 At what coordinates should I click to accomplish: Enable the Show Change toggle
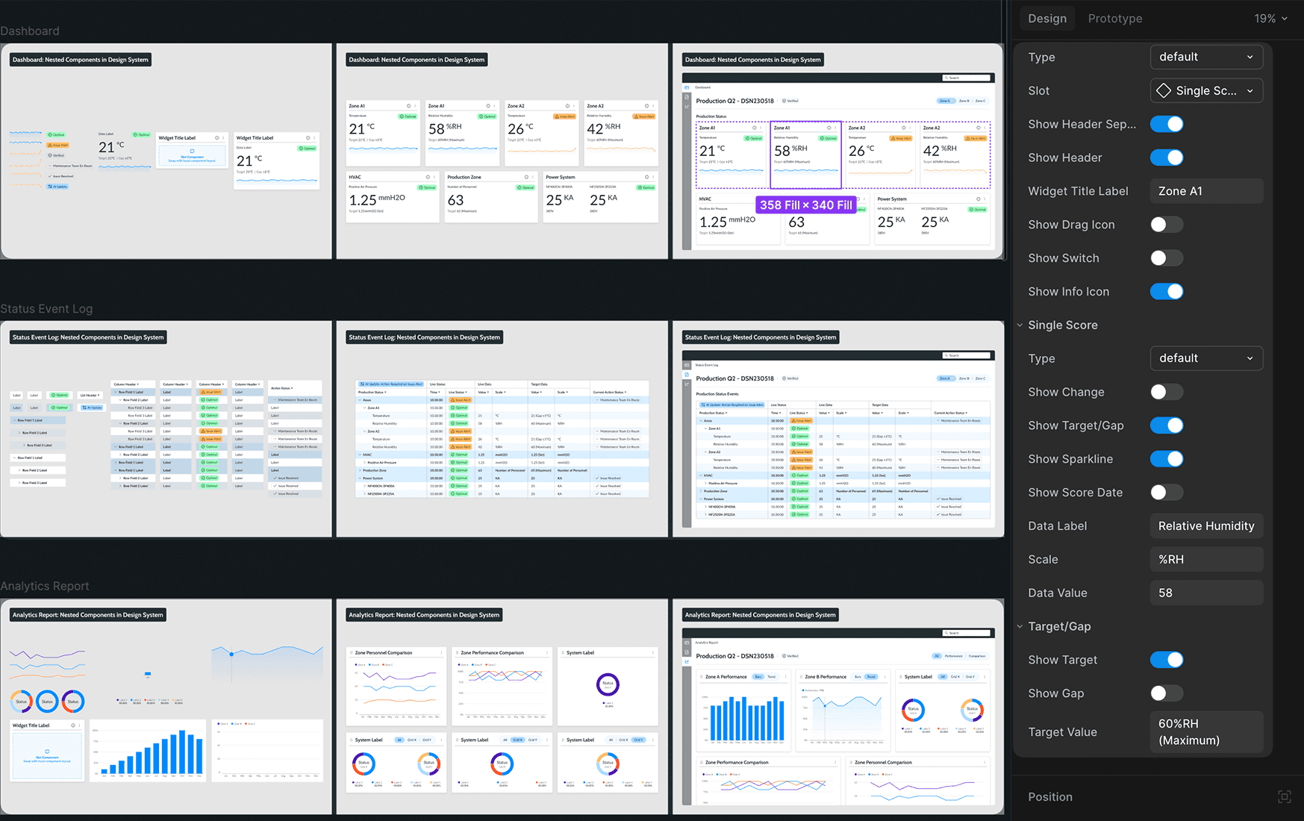pos(1167,392)
